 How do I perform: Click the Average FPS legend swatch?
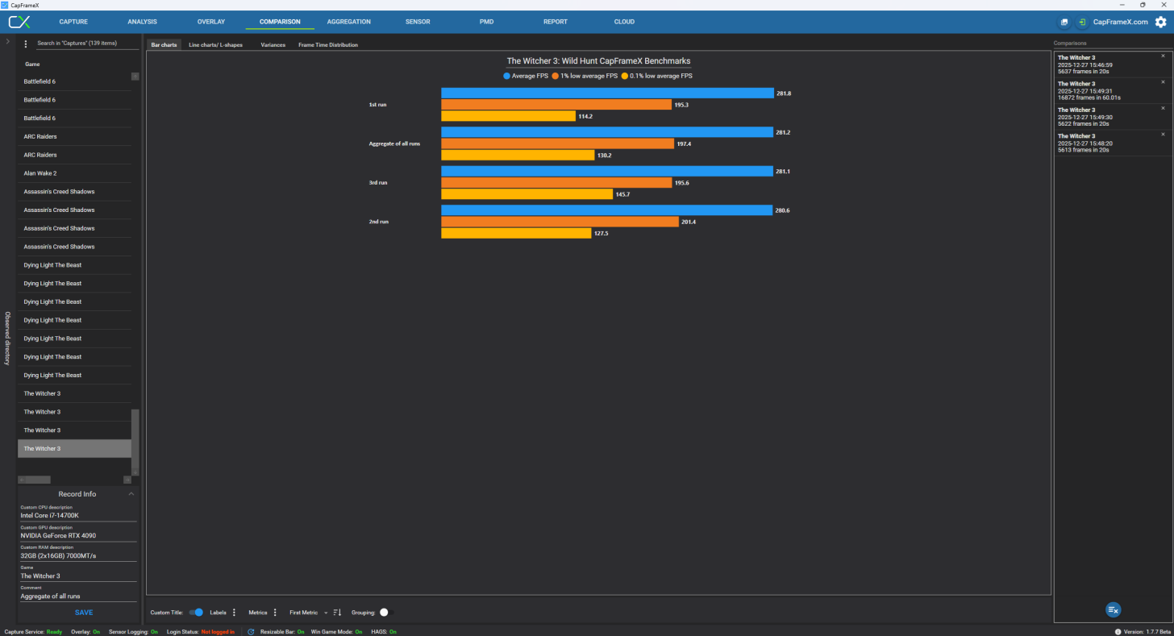point(507,76)
